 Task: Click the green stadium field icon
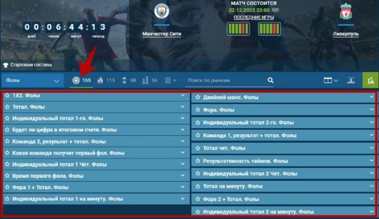point(370,80)
